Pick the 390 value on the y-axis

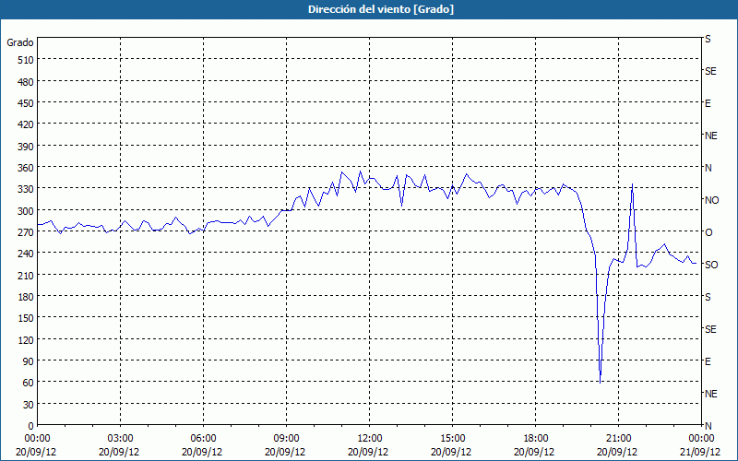[26, 147]
